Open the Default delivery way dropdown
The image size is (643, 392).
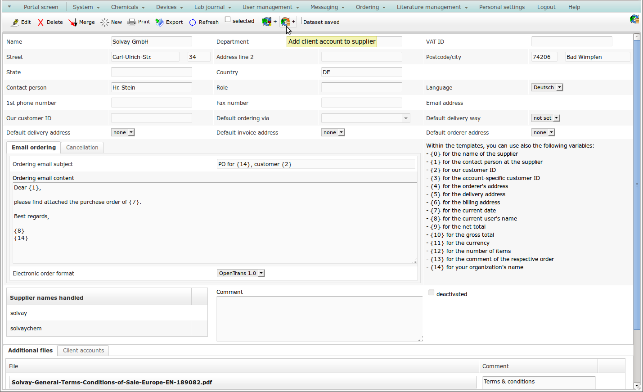(545, 118)
